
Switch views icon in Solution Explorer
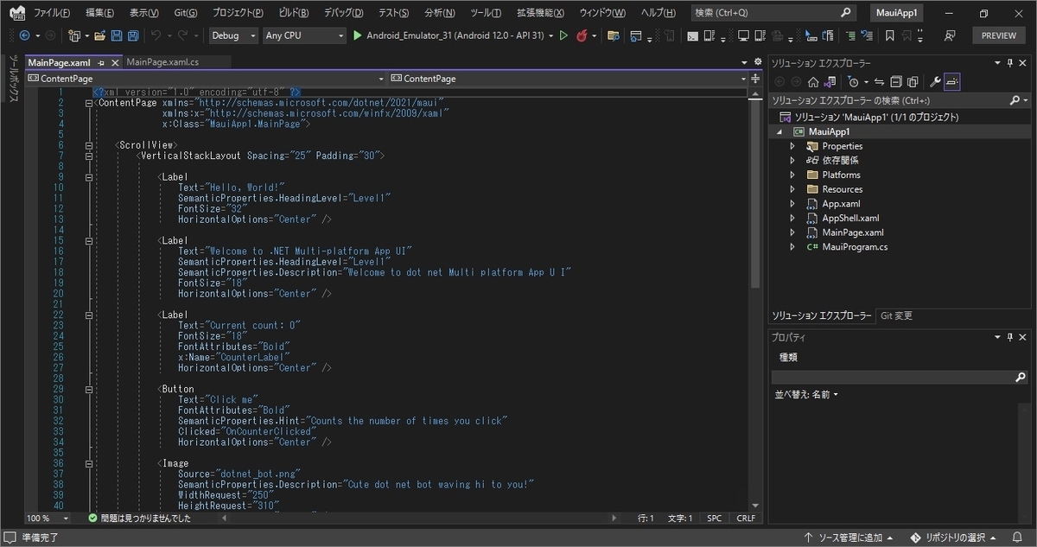tap(829, 82)
